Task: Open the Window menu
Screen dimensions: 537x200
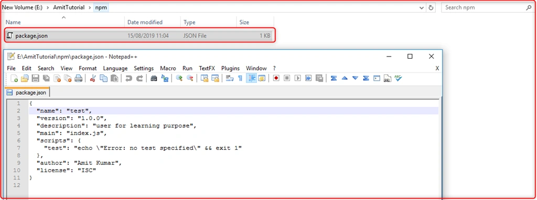Action: [x=256, y=69]
